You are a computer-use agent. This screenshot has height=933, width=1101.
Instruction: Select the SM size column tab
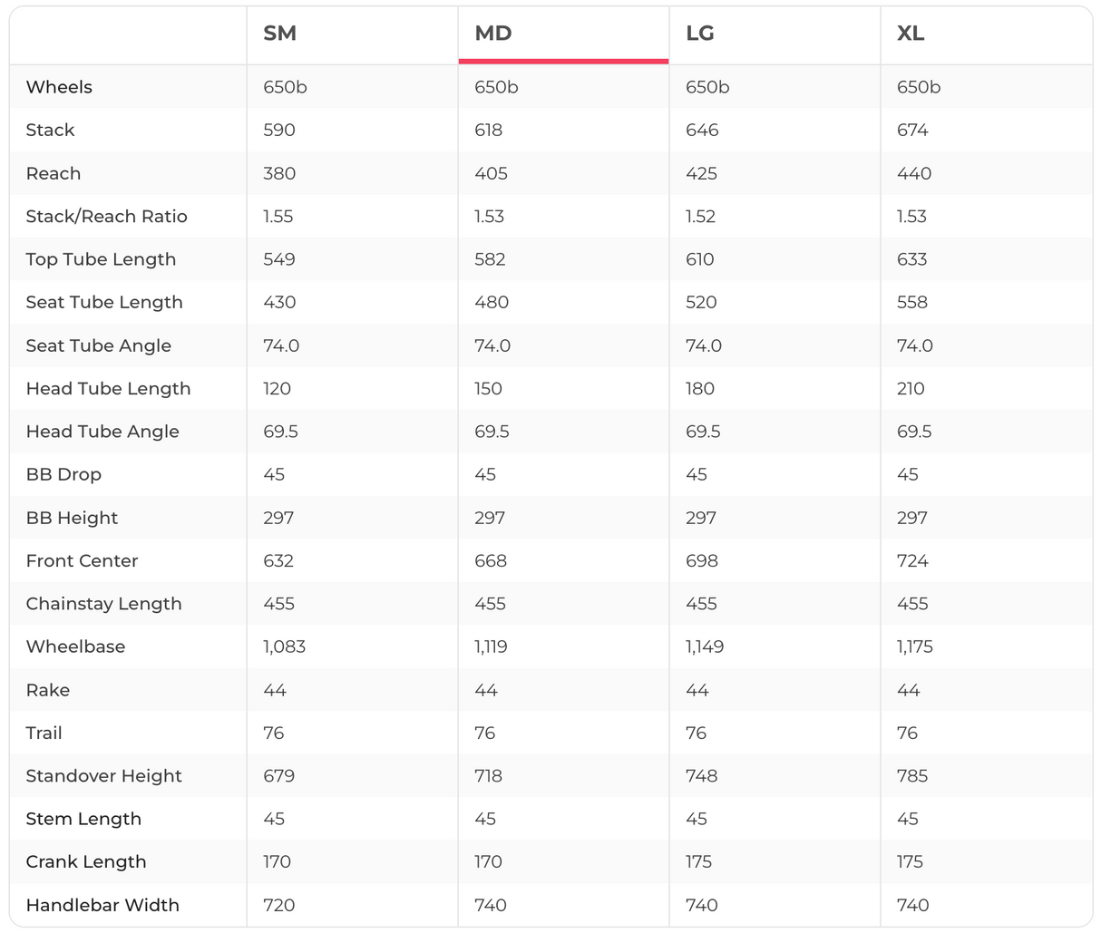[280, 34]
